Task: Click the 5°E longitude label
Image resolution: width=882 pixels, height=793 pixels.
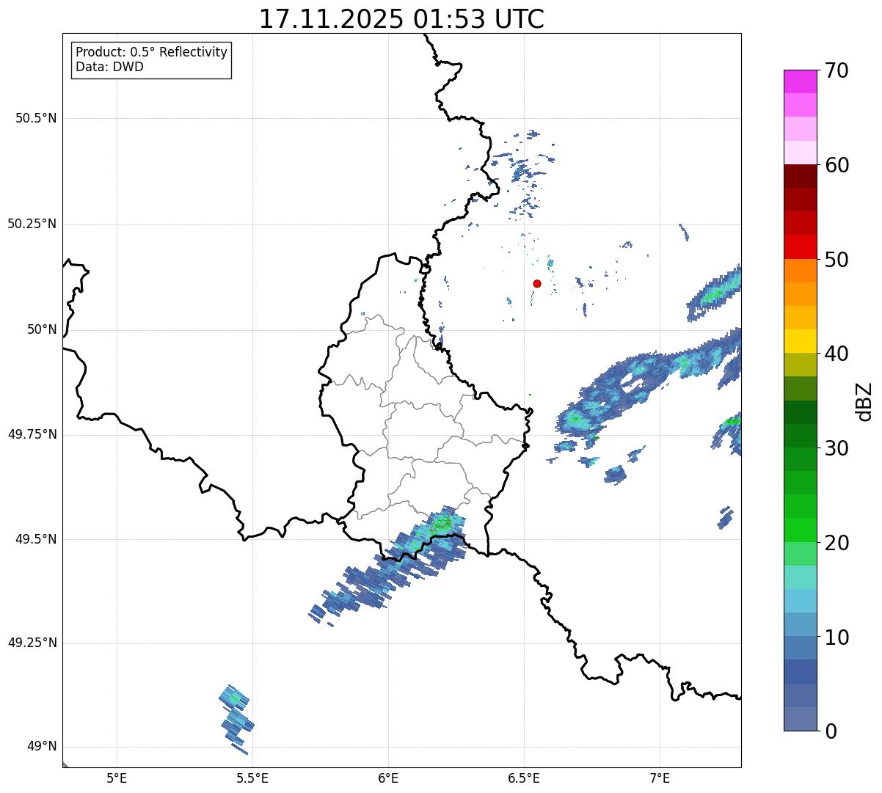Action: (x=117, y=778)
